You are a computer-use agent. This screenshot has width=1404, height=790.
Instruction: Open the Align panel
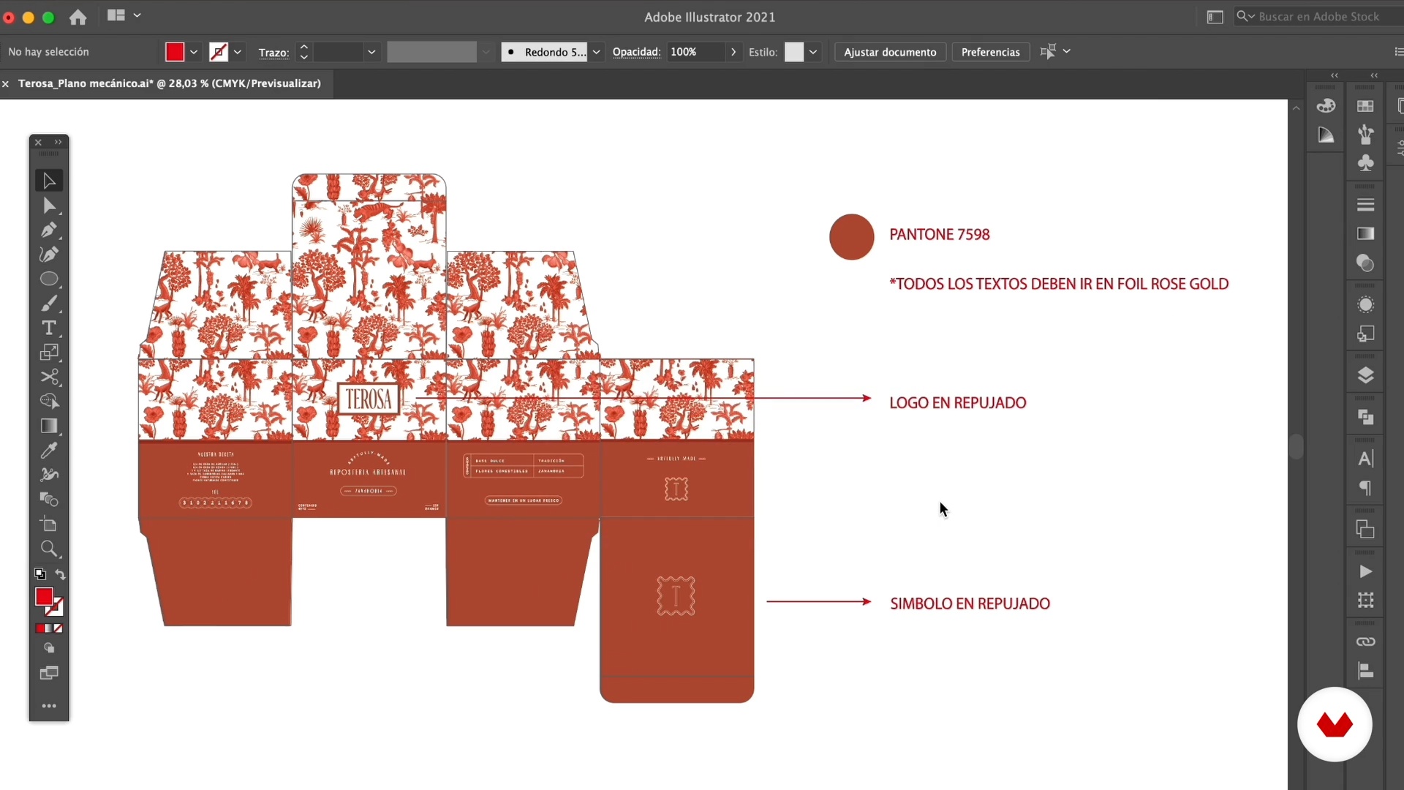tap(1365, 671)
